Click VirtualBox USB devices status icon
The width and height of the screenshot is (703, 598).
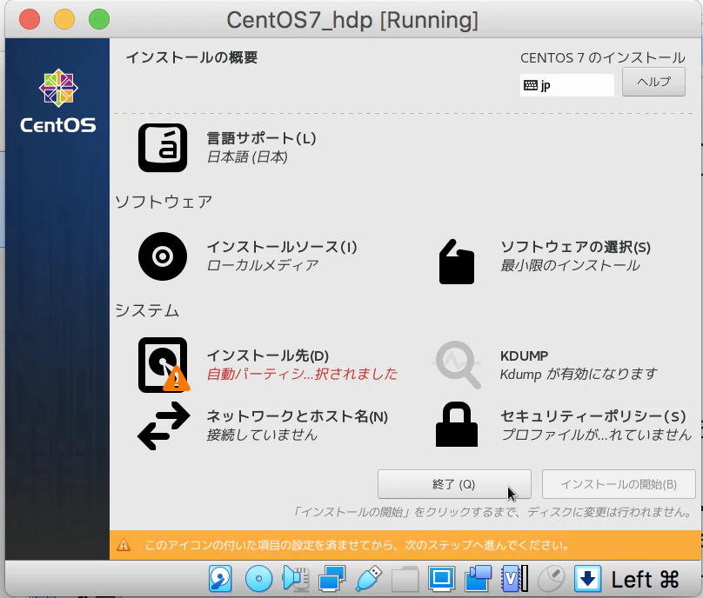369,579
